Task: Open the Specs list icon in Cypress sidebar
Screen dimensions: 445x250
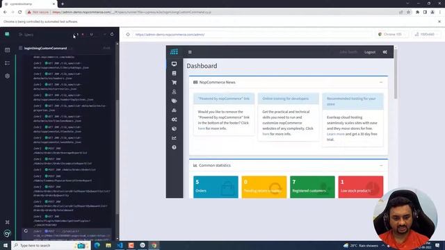Action: pyautogui.click(x=8, y=50)
